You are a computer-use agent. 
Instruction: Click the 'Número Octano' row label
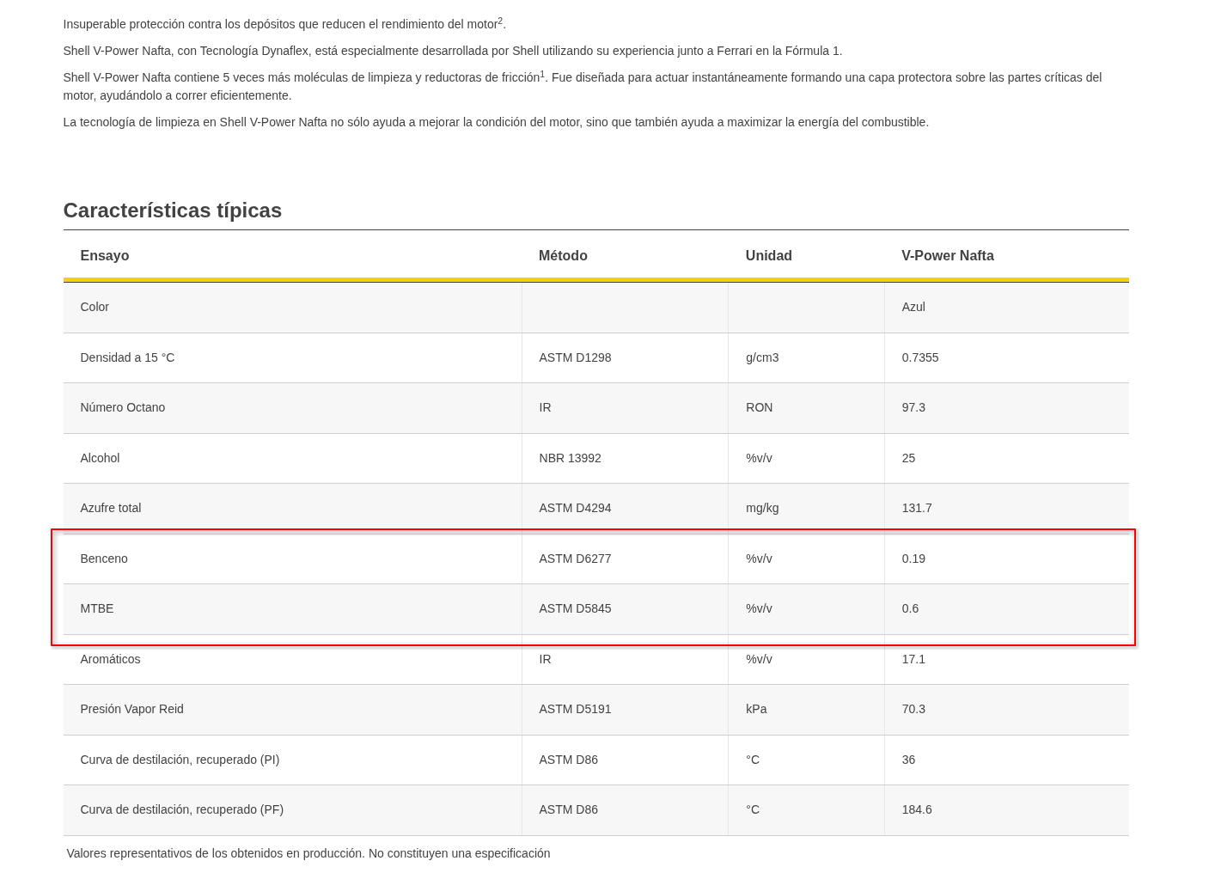click(123, 407)
